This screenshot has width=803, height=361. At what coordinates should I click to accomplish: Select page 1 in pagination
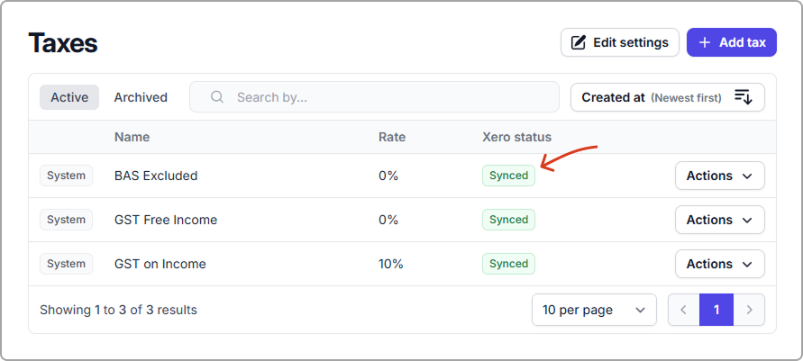pos(716,310)
